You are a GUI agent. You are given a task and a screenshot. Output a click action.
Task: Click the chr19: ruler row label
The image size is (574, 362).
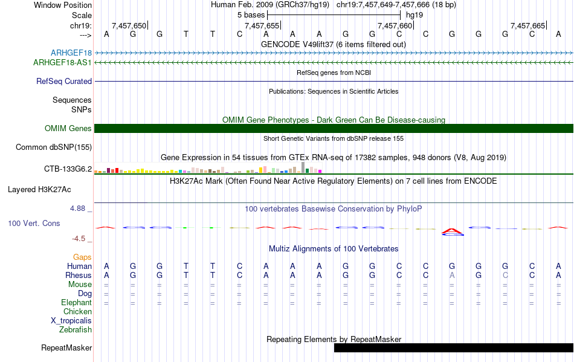pyautogui.click(x=81, y=25)
